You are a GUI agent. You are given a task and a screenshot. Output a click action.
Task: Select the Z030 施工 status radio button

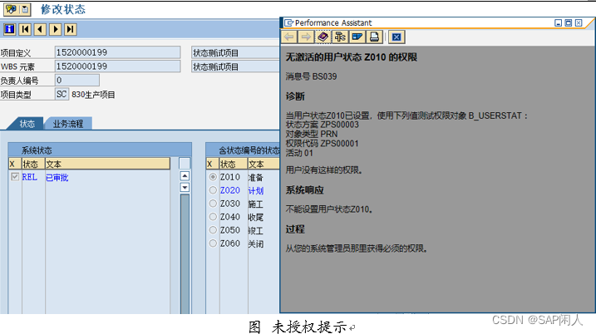tap(213, 204)
